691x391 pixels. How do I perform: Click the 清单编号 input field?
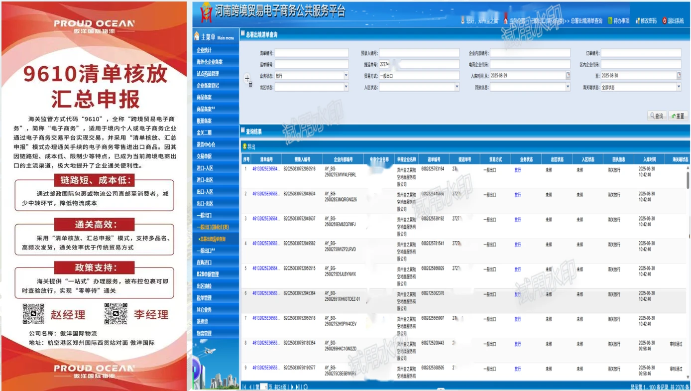[x=312, y=53]
